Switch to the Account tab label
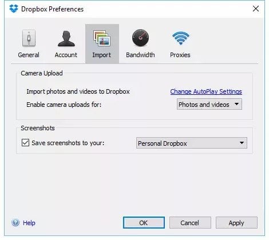The height and width of the screenshot is (240, 269). tap(66, 55)
